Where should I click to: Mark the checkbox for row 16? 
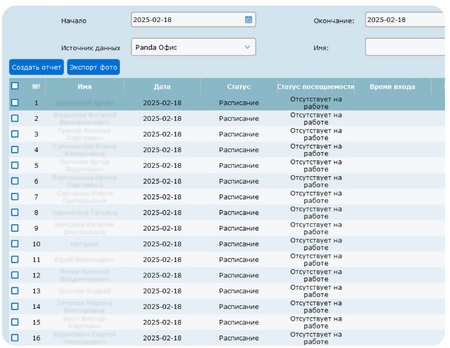pos(15,337)
